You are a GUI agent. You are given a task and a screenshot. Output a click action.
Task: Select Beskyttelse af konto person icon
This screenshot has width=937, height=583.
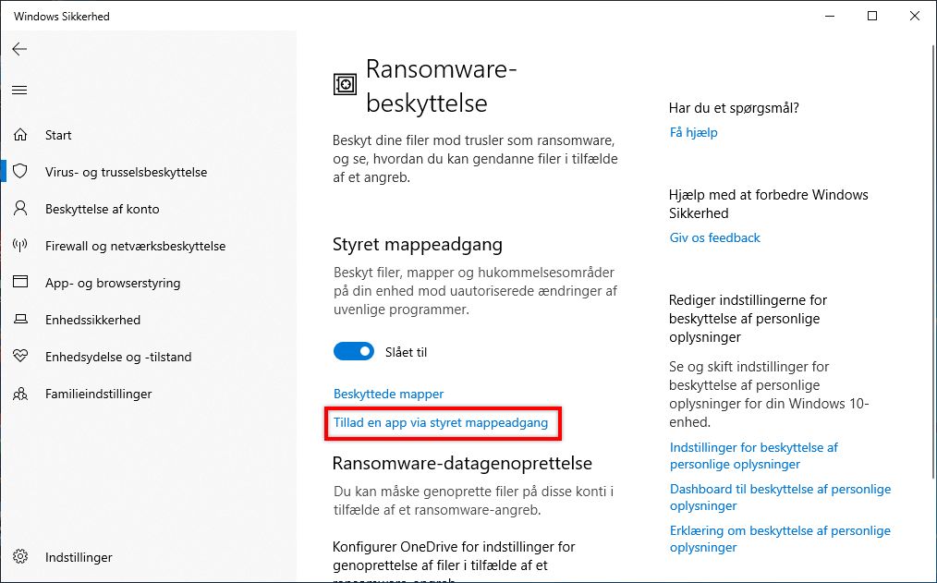pos(20,209)
